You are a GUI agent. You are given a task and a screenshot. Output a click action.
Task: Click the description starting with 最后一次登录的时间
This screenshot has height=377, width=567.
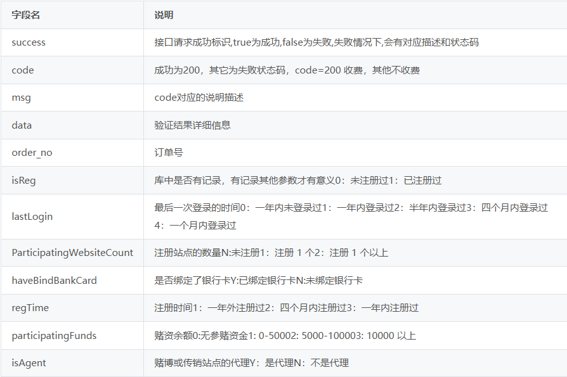point(351,216)
